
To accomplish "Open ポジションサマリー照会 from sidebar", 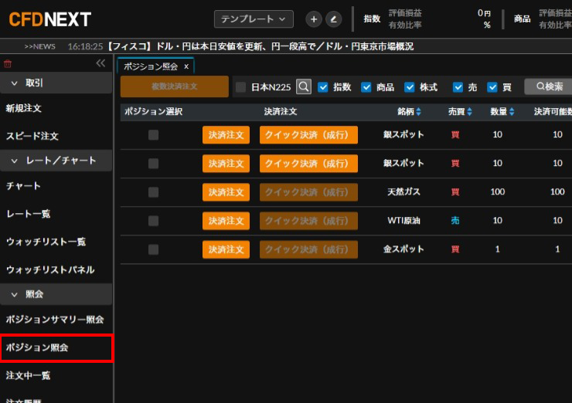I will pyautogui.click(x=55, y=319).
